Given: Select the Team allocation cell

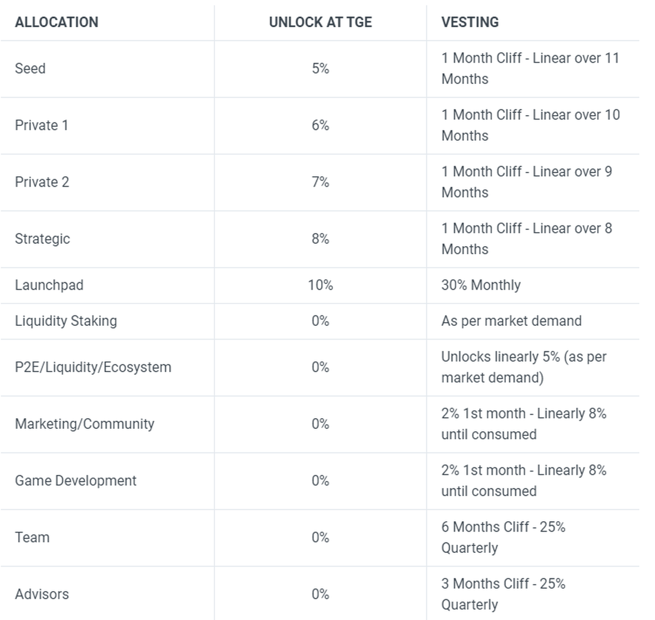Looking at the screenshot, I should [x=32, y=538].
